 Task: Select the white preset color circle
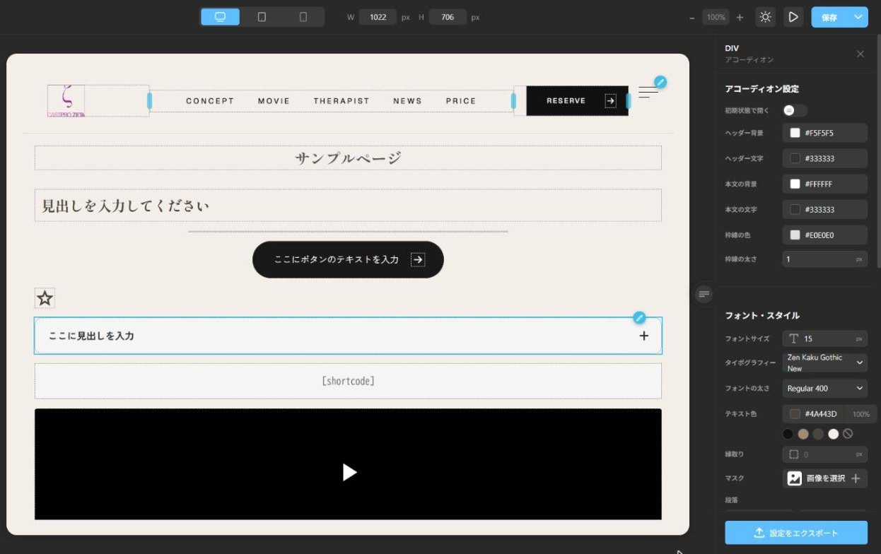tap(833, 434)
